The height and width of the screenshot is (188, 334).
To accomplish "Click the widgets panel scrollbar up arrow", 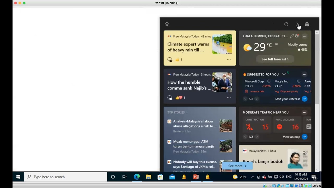I will coord(317,32).
